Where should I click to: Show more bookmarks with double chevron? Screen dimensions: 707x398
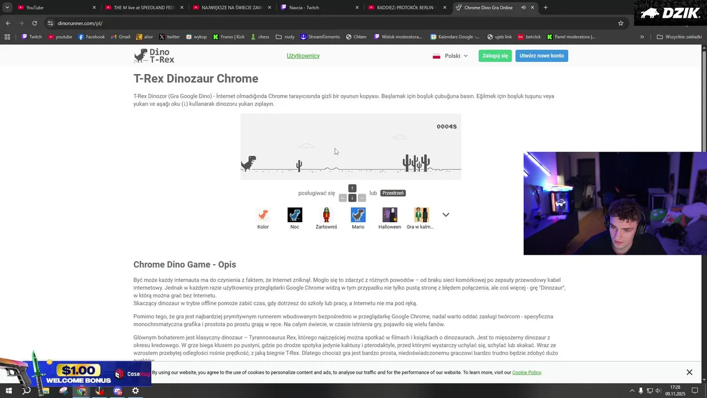(642, 37)
